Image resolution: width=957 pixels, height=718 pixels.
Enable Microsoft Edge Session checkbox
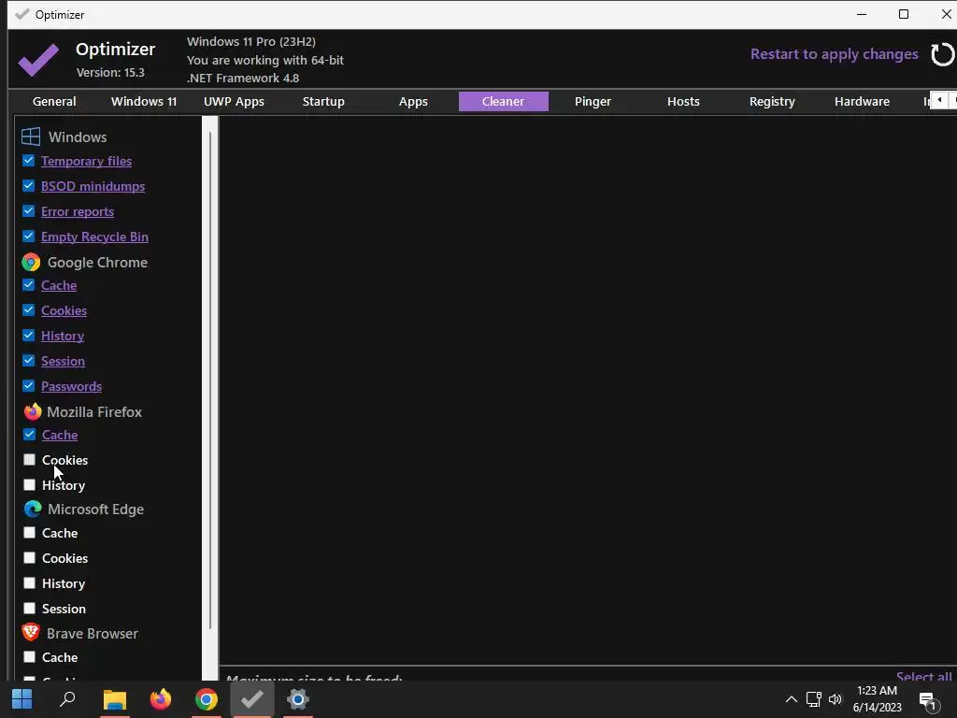tap(29, 608)
